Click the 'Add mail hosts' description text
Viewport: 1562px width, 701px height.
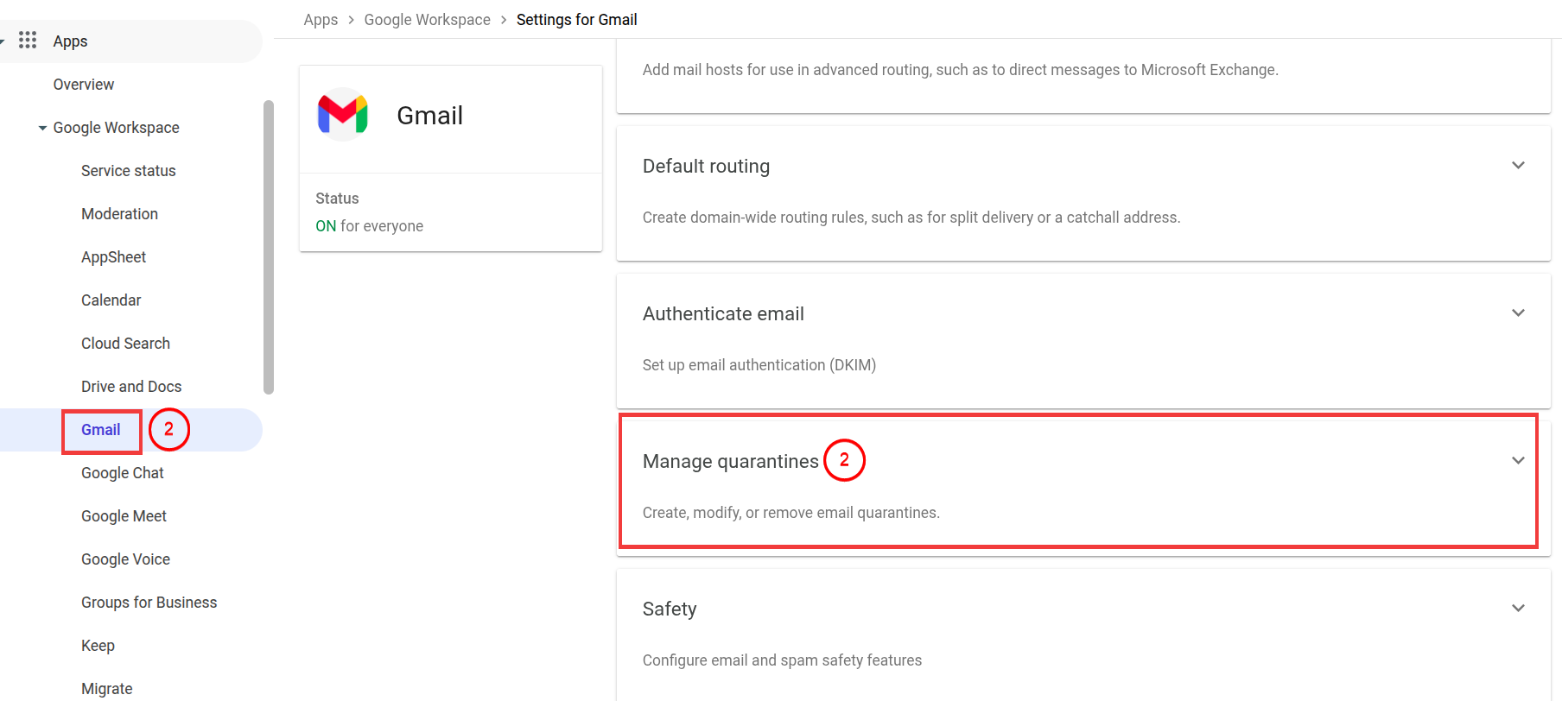[x=960, y=70]
